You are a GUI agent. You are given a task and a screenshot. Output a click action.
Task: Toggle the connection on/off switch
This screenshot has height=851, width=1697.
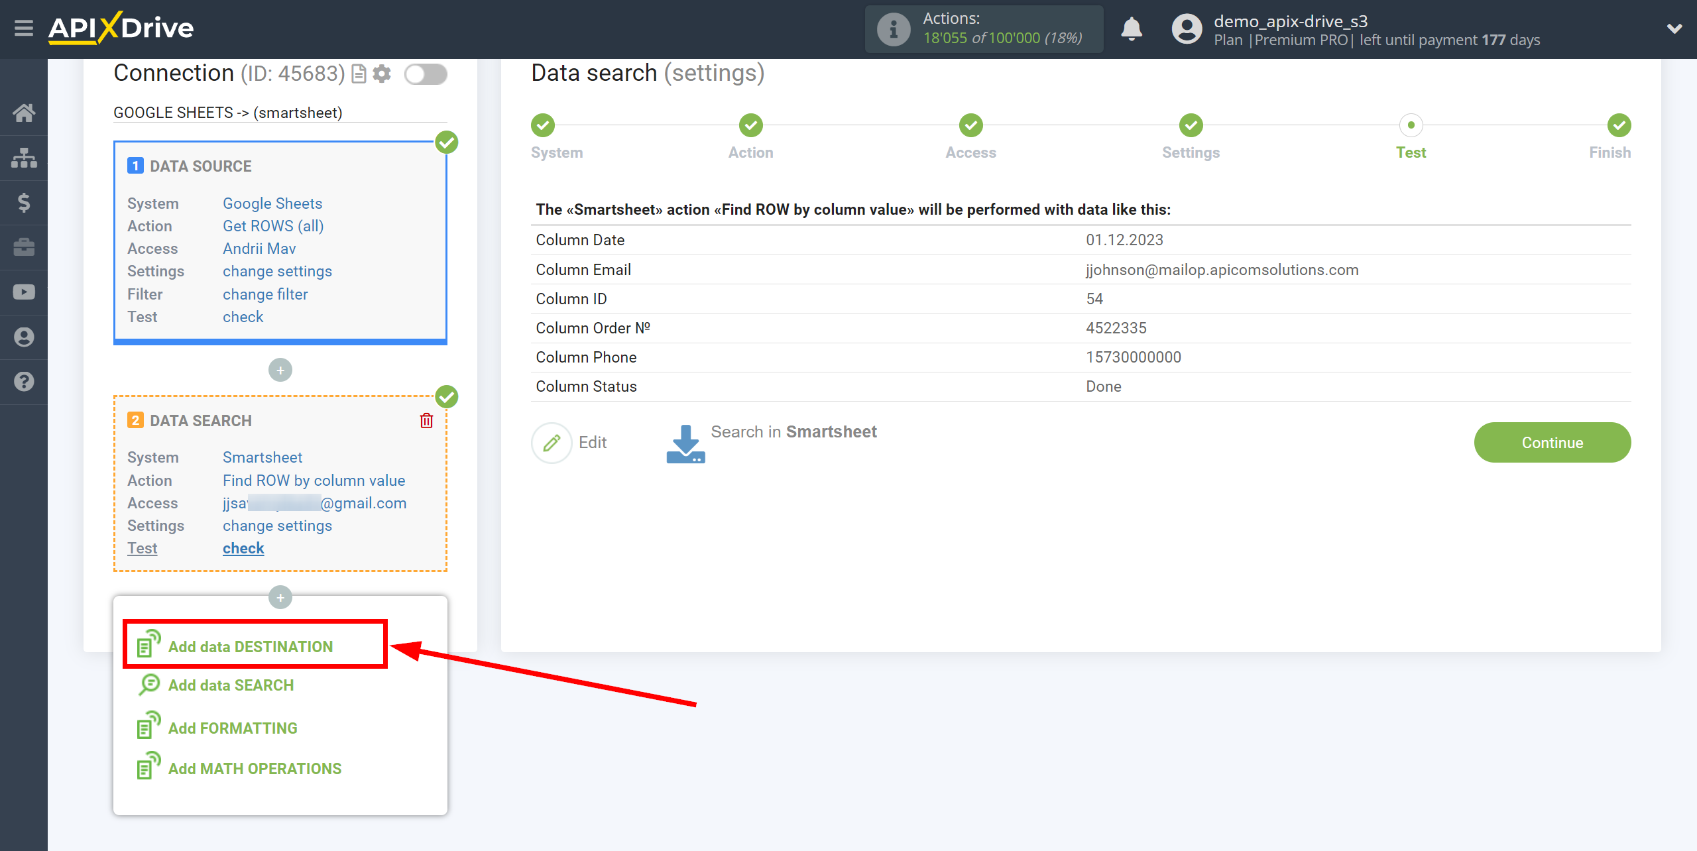tap(426, 74)
